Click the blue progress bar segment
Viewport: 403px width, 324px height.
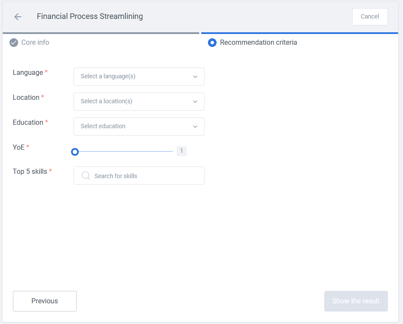[x=299, y=33]
